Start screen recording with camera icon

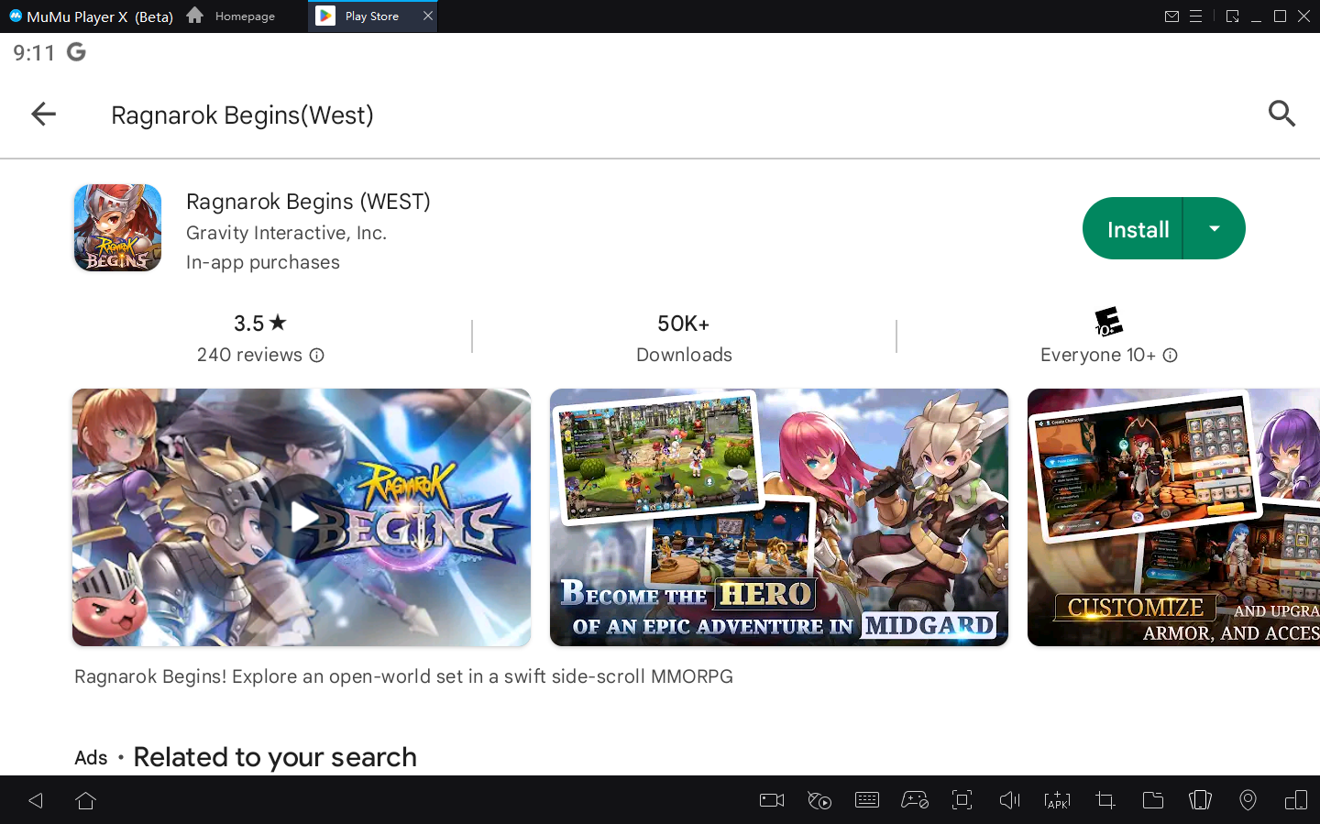(772, 800)
